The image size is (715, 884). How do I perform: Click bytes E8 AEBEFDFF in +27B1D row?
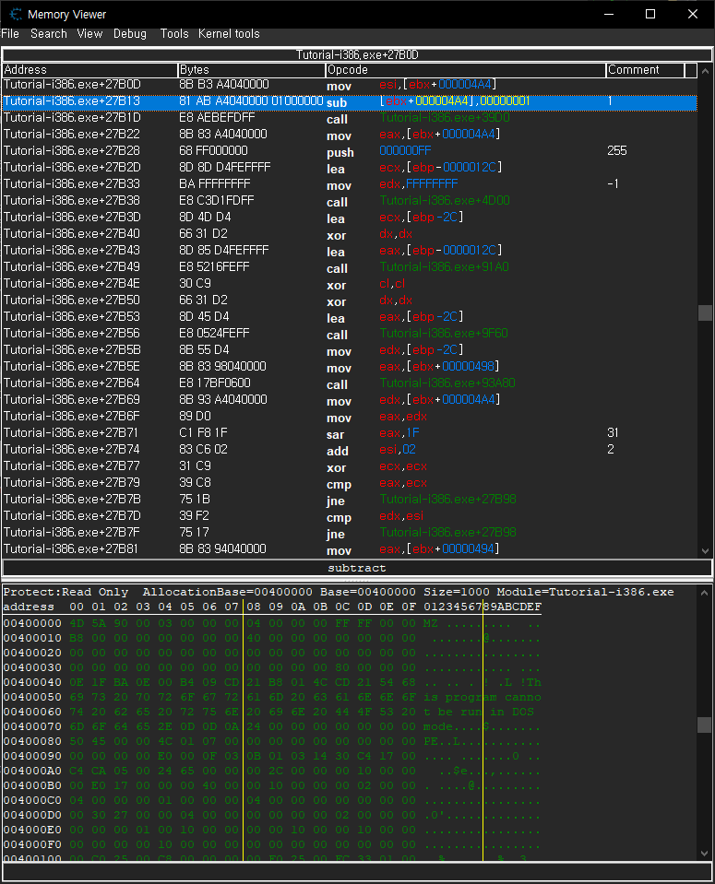pos(217,118)
